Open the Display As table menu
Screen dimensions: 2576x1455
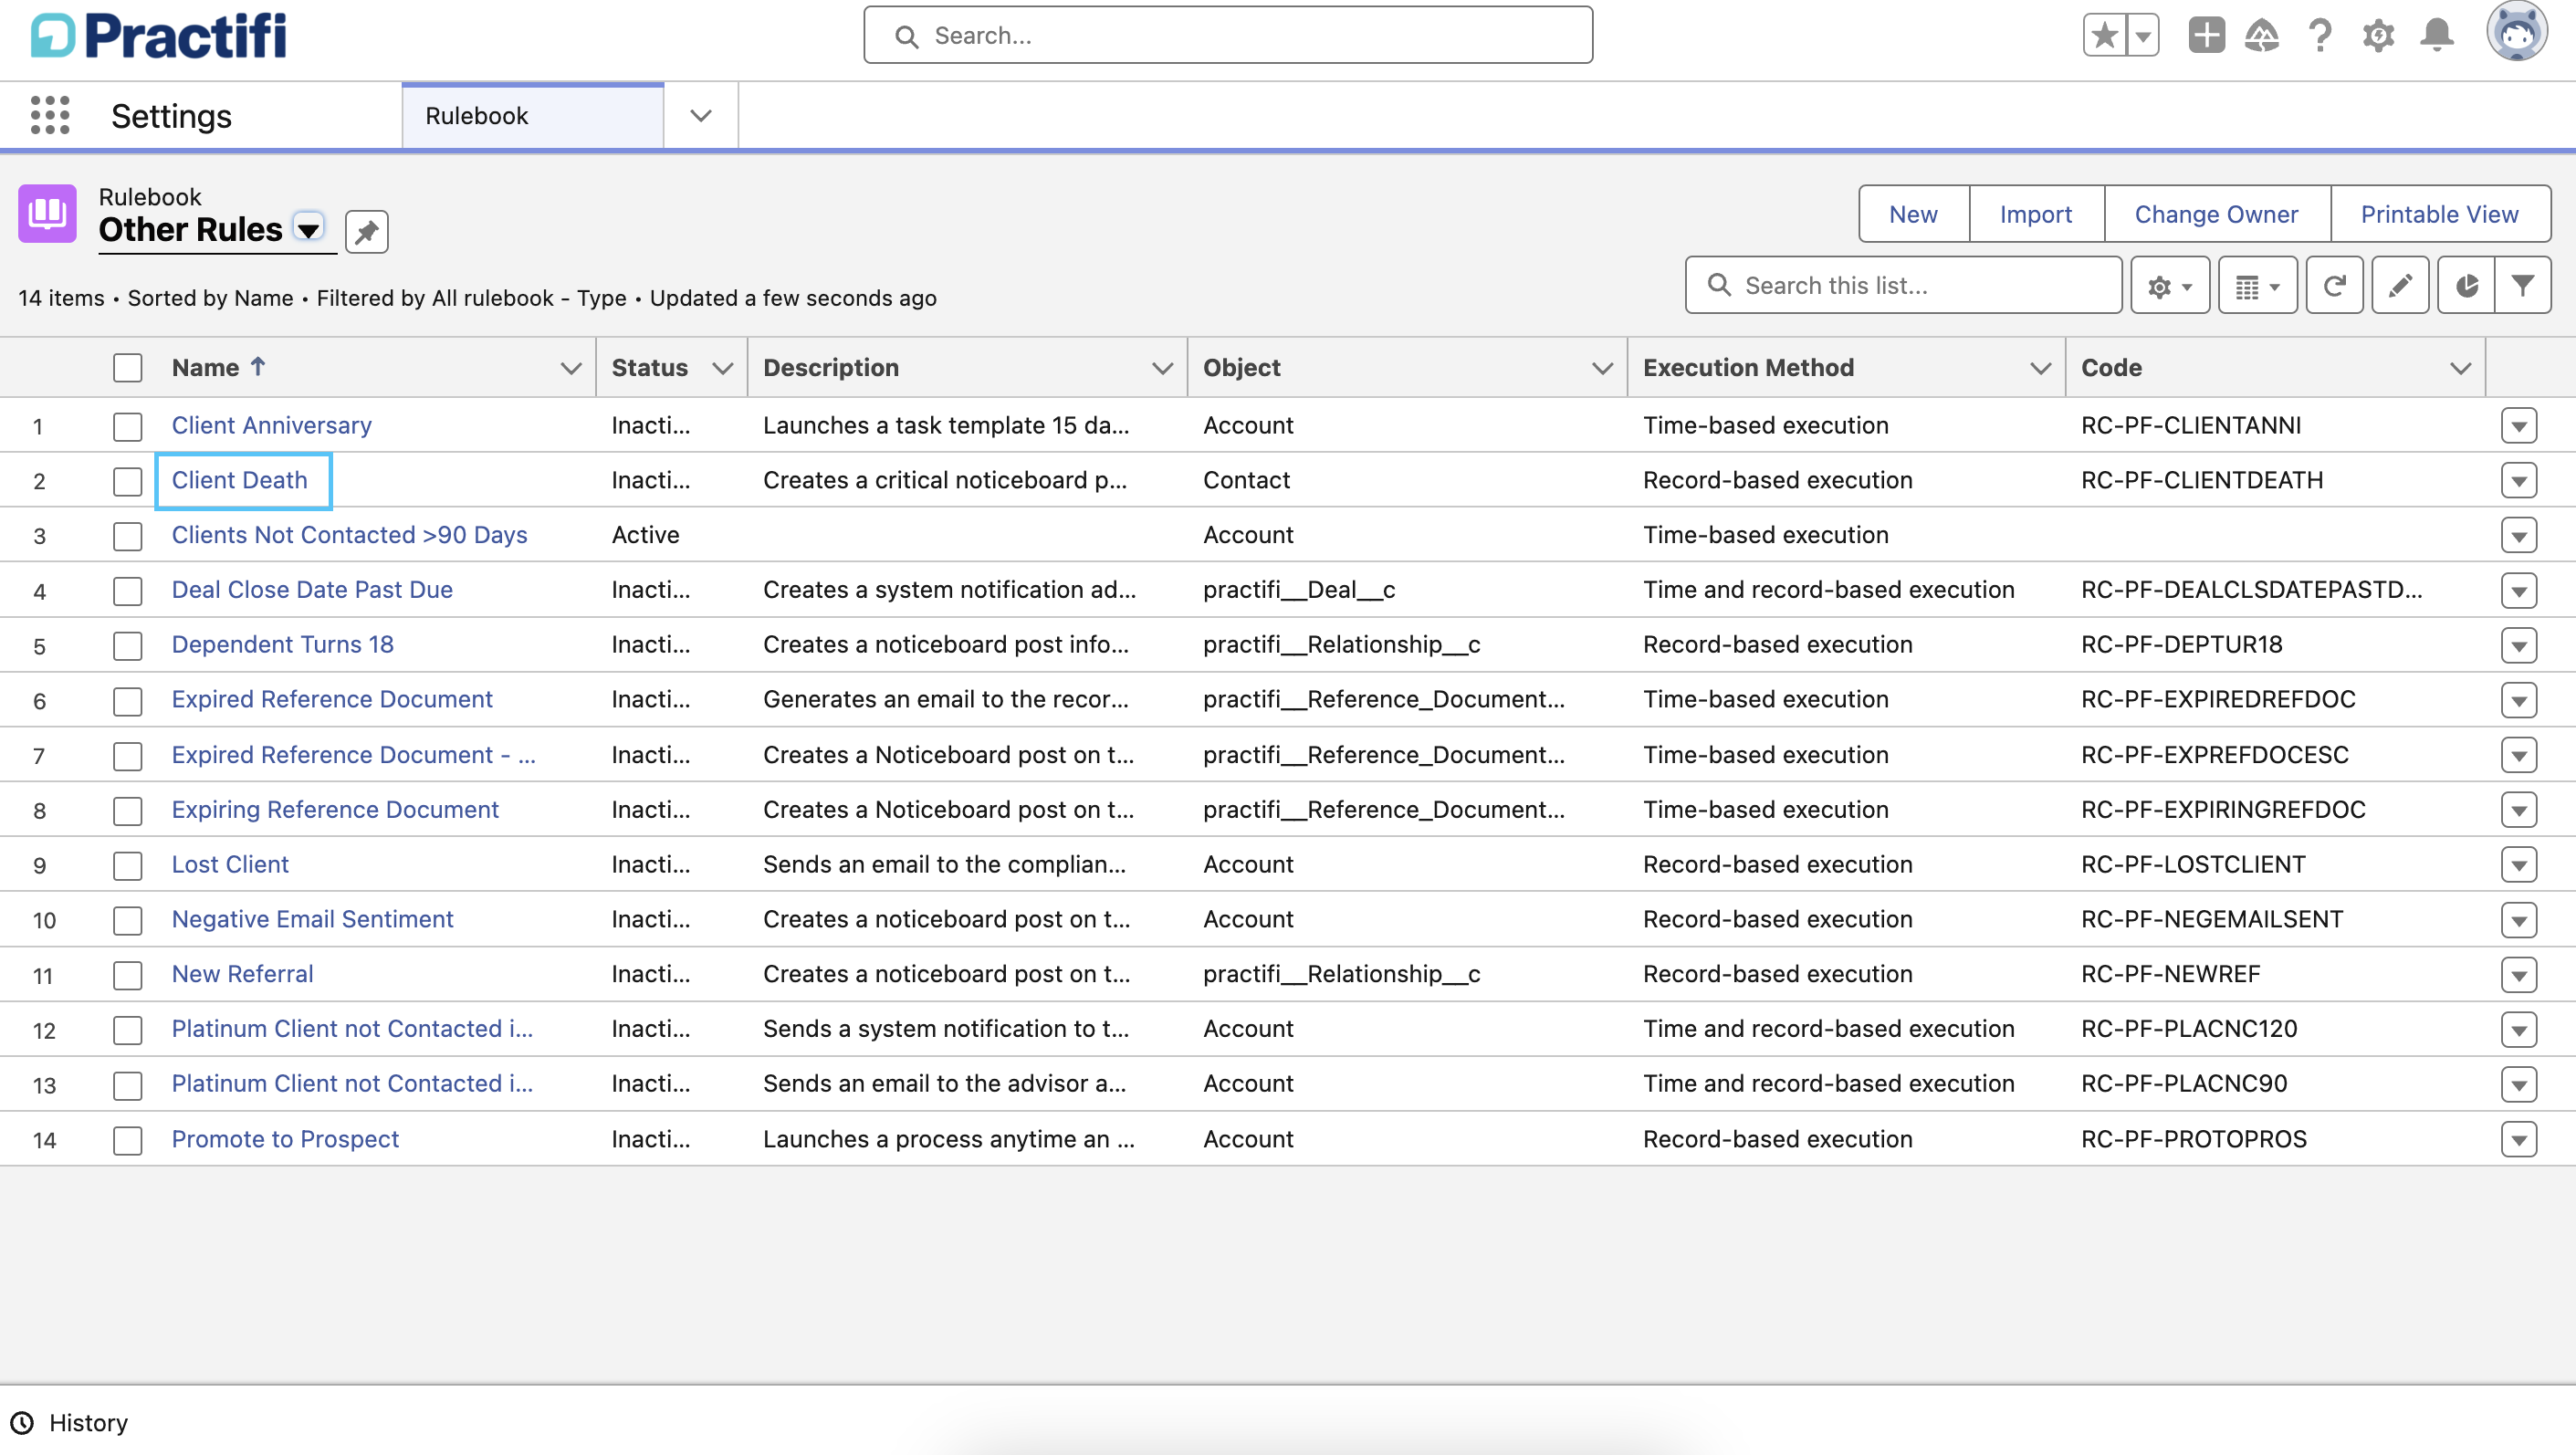point(2257,286)
